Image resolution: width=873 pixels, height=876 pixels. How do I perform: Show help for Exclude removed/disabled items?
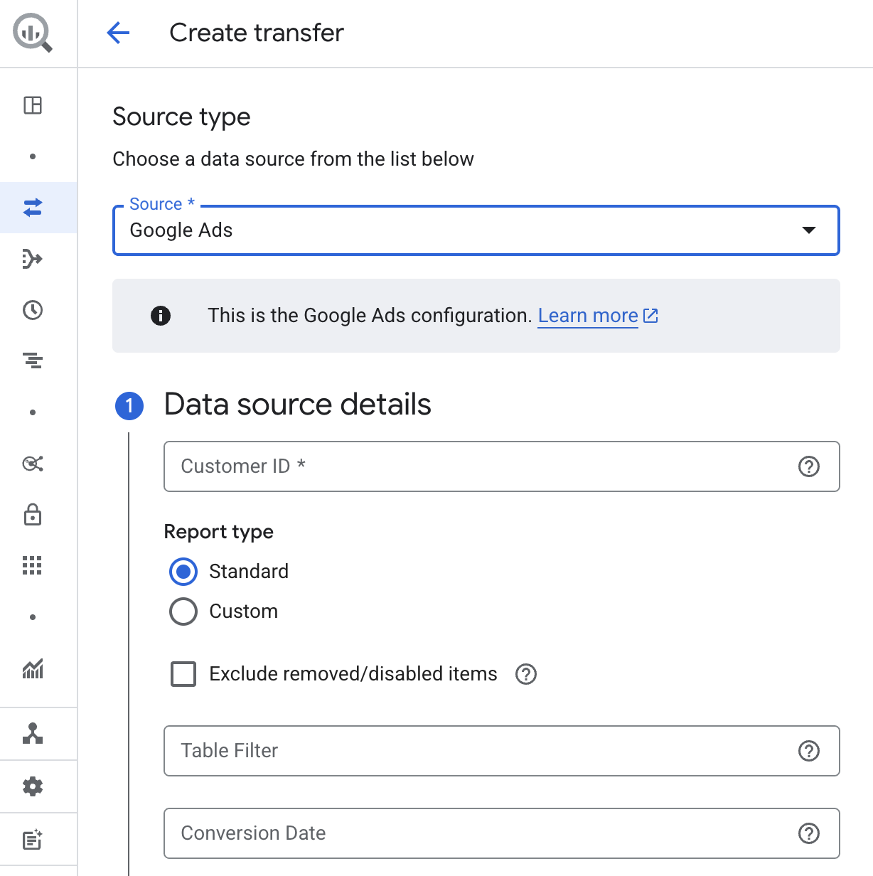pos(526,674)
